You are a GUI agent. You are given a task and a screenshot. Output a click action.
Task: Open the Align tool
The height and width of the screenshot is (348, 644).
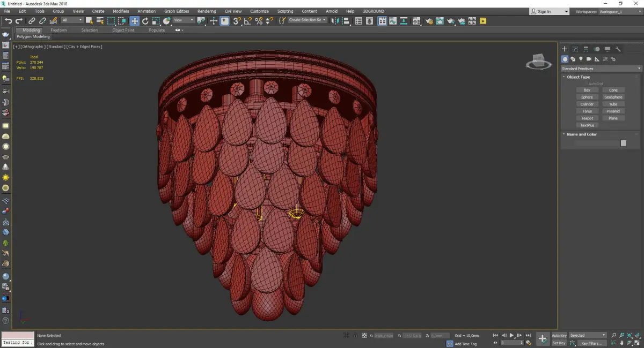[346, 21]
